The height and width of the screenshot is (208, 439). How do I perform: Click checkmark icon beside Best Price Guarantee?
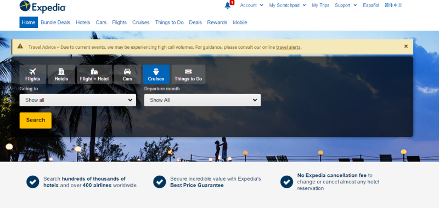[x=160, y=182]
